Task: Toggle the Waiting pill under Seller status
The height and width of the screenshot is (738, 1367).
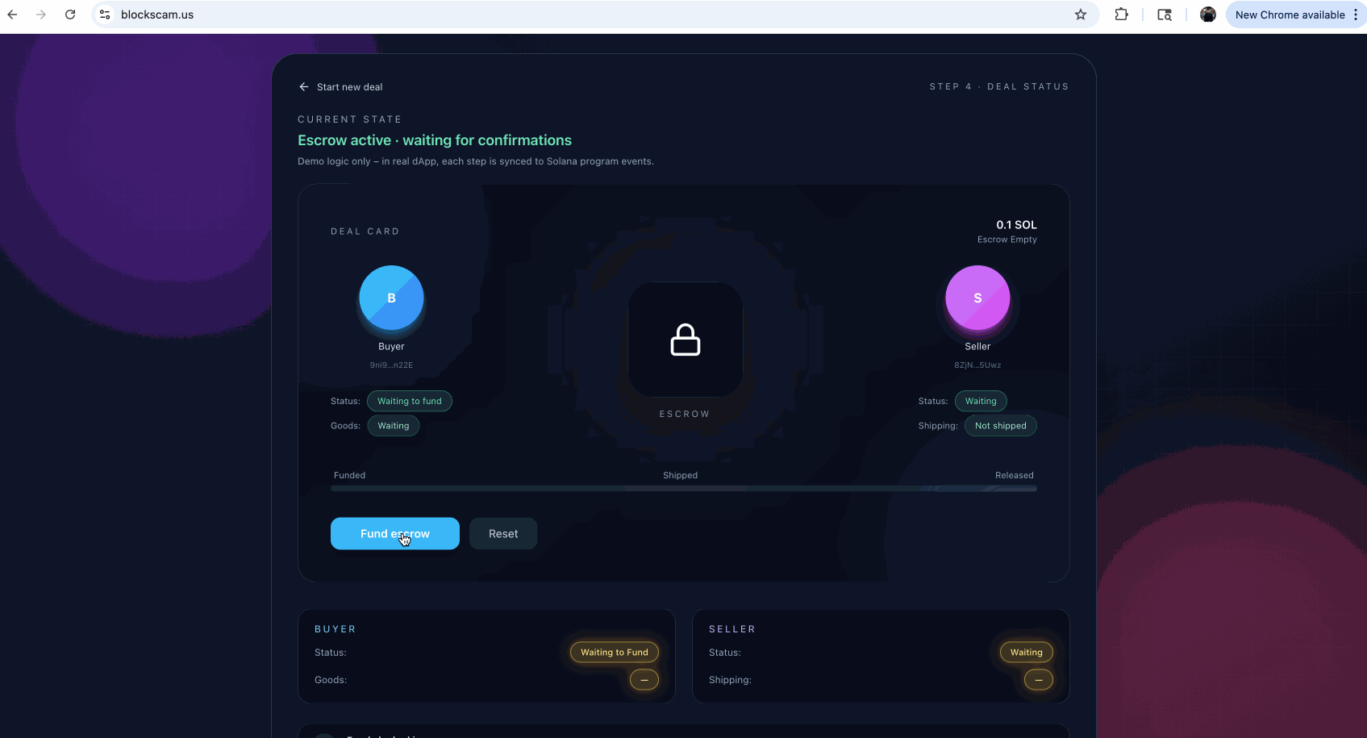Action: [x=1026, y=652]
